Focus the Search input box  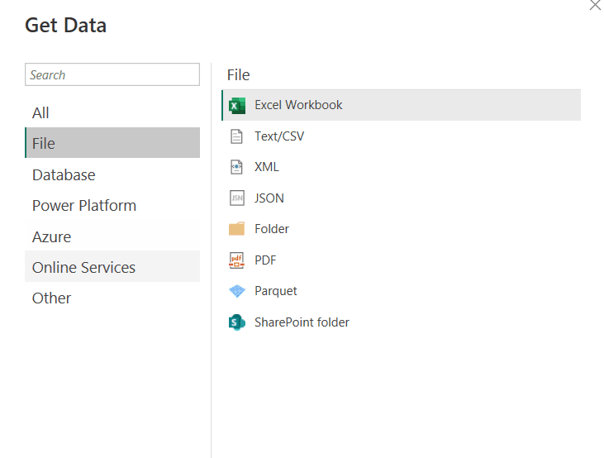(112, 74)
